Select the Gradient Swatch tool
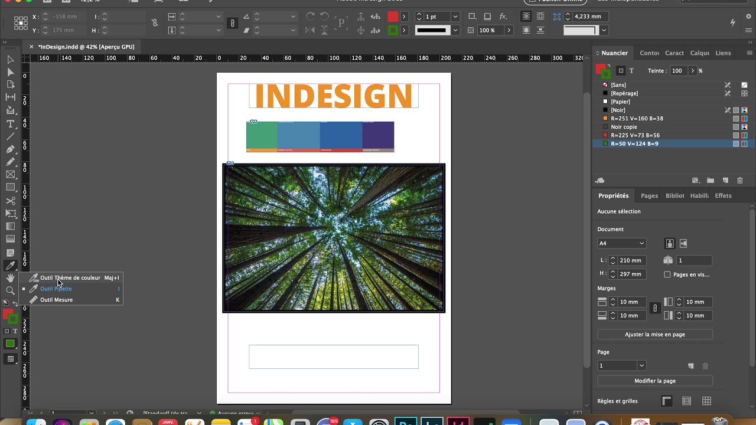 (11, 226)
